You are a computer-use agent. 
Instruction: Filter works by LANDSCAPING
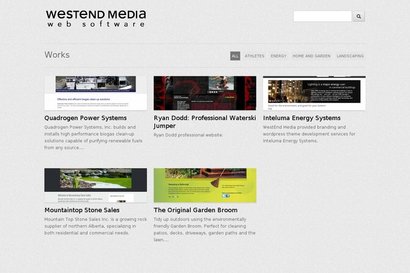[350, 56]
